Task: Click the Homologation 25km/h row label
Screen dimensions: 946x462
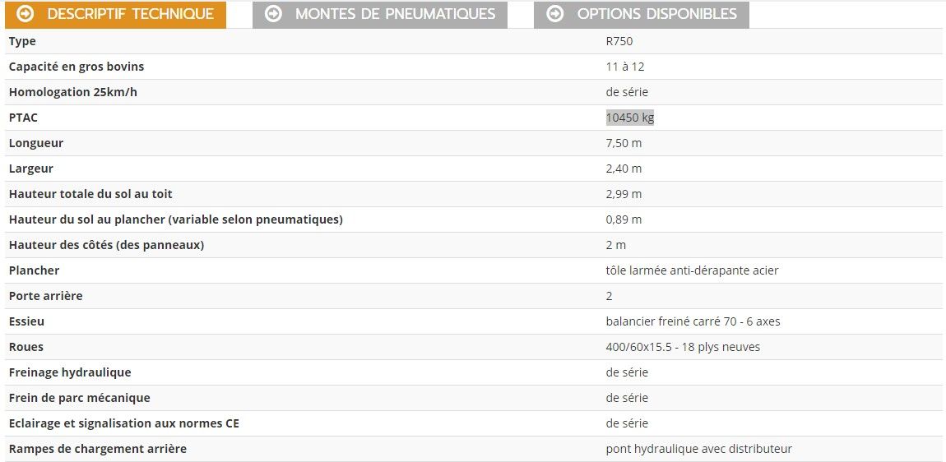Action: click(x=73, y=92)
